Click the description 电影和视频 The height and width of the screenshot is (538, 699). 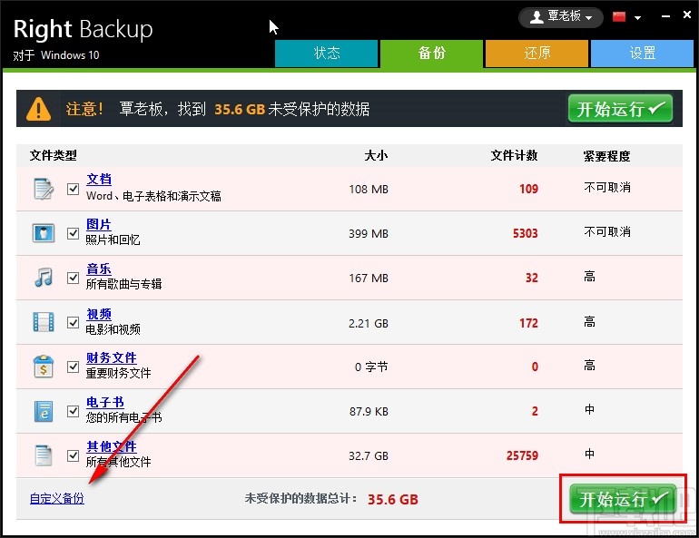(x=113, y=329)
